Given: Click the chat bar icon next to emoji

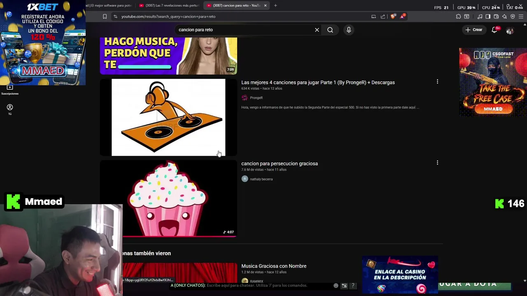Looking at the screenshot, I should click(344, 285).
